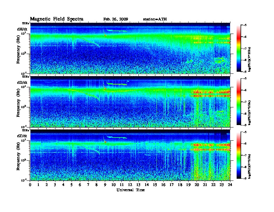The image size is (274, 212).
Task: Click hour tick label "21" on time axis
Action: (205, 185)
